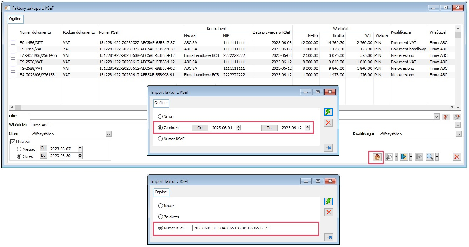The width and height of the screenshot is (469, 247).
Task: Sort by Numer dokumentu column header
Action: click(x=35, y=32)
